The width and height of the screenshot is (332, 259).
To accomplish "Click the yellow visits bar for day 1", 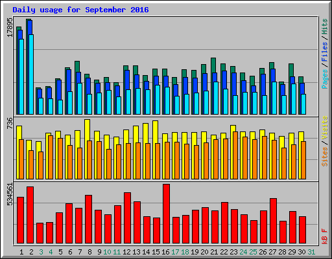I will point(18,152).
